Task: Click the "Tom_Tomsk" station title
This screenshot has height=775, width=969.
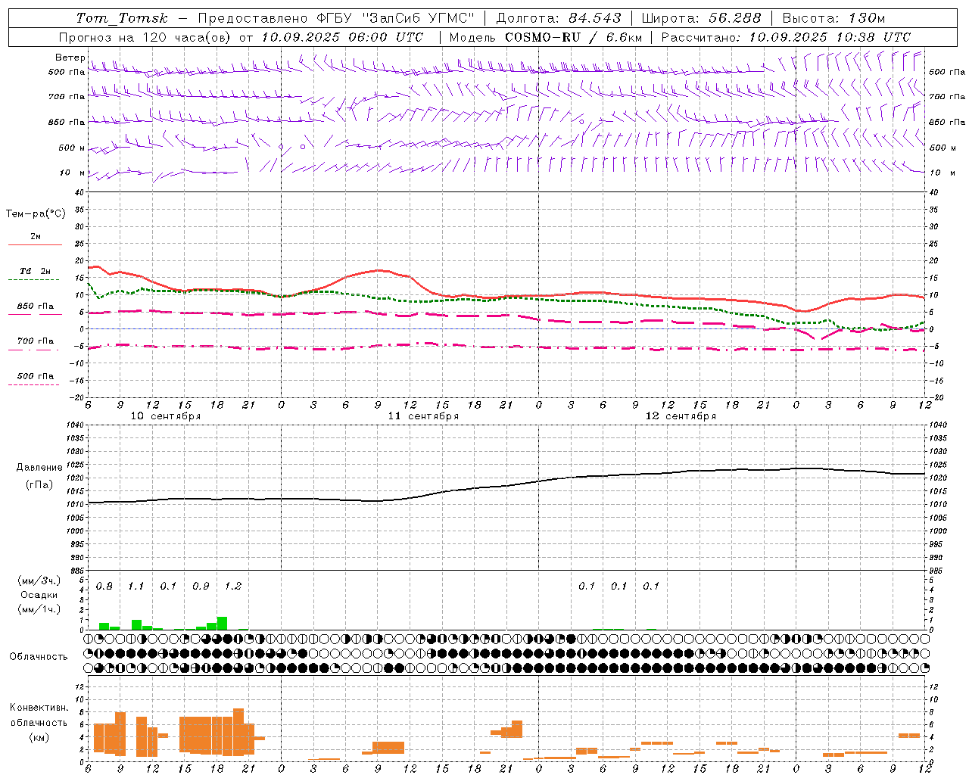Action: coord(122,18)
